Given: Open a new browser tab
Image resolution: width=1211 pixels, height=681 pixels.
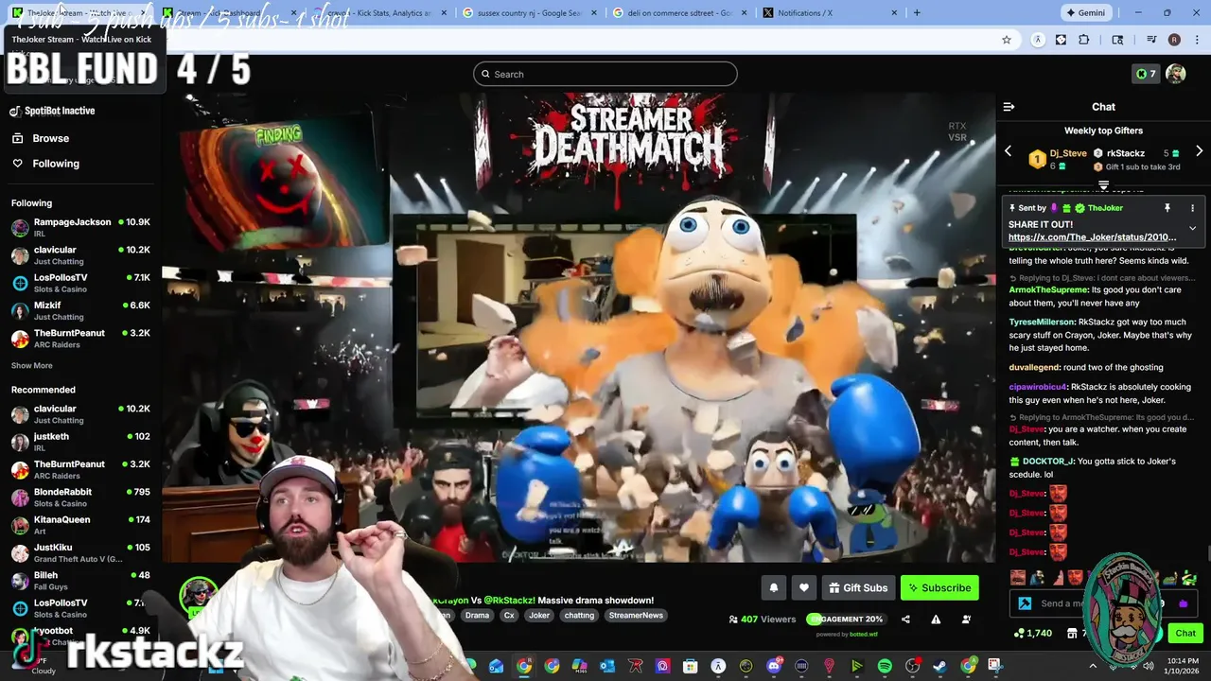Looking at the screenshot, I should [x=916, y=13].
